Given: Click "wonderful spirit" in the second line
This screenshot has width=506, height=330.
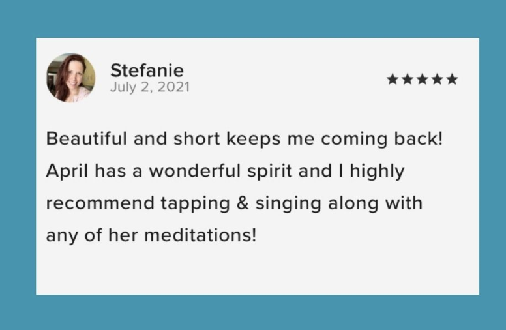Looking at the screenshot, I should 220,172.
